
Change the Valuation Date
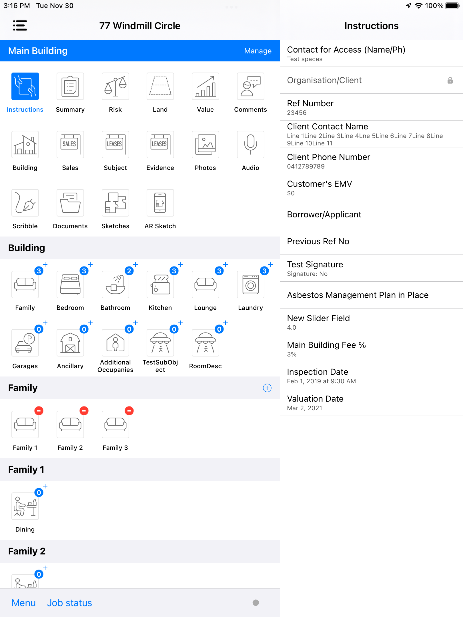(372, 402)
